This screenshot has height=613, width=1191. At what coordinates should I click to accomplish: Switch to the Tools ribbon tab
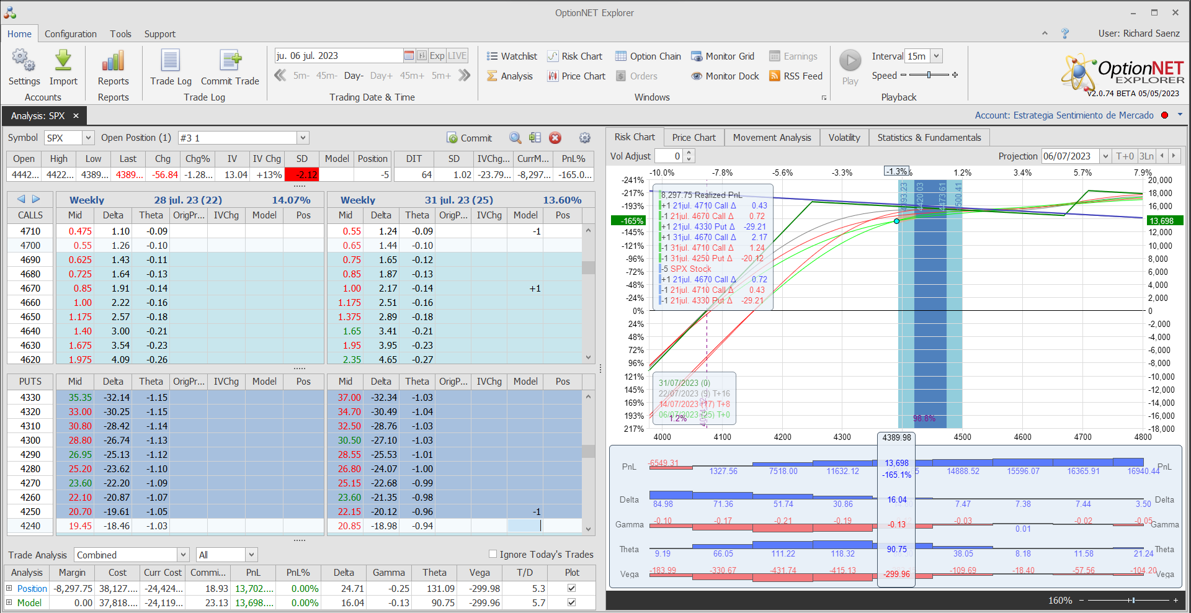(121, 34)
